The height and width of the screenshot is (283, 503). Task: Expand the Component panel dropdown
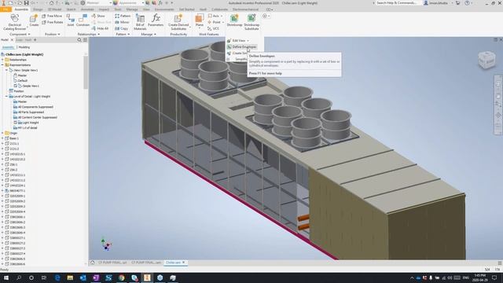click(20, 34)
